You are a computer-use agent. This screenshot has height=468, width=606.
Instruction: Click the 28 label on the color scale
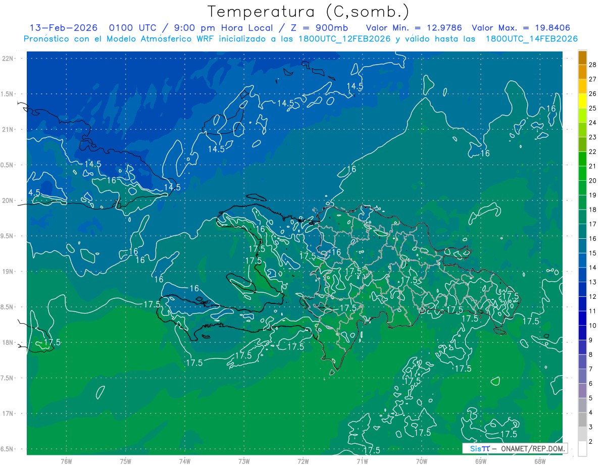click(593, 65)
